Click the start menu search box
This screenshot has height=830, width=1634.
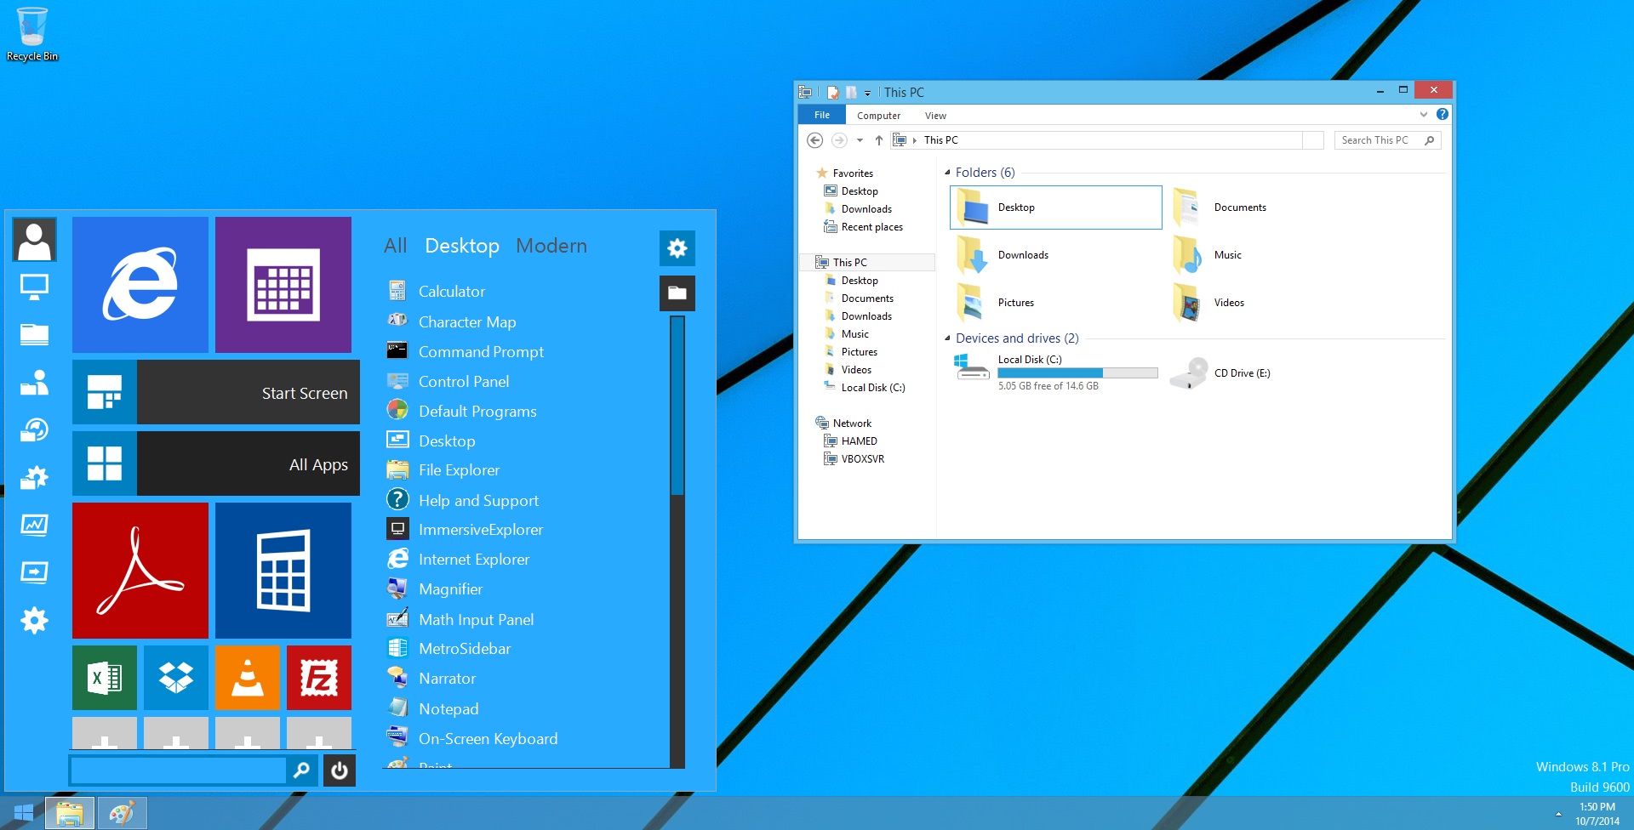tap(179, 770)
